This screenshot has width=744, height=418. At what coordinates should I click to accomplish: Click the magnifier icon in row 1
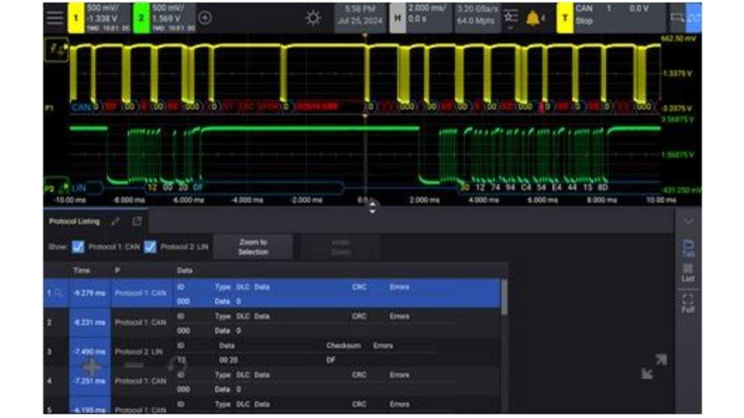coord(58,293)
